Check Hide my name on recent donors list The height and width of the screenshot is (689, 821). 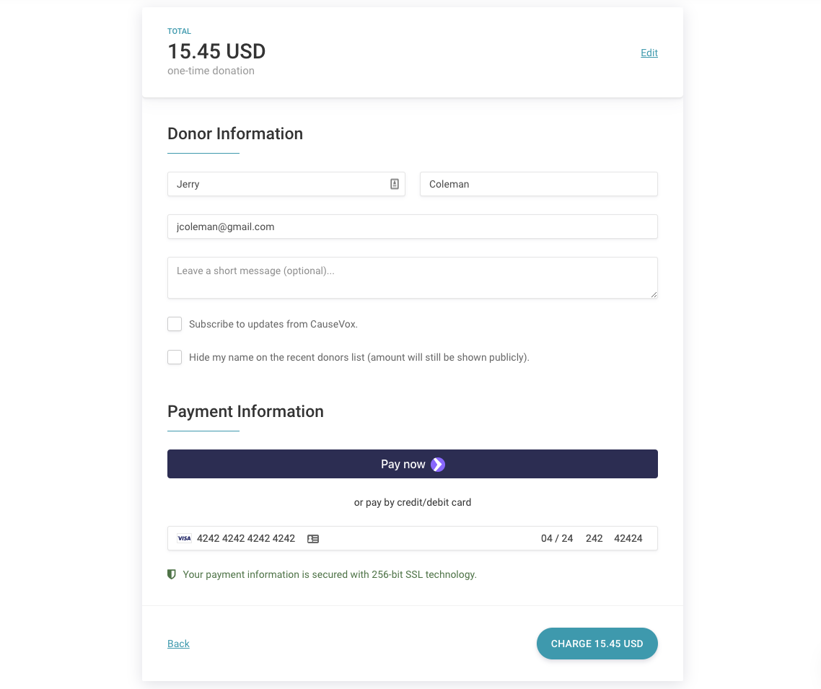click(175, 357)
